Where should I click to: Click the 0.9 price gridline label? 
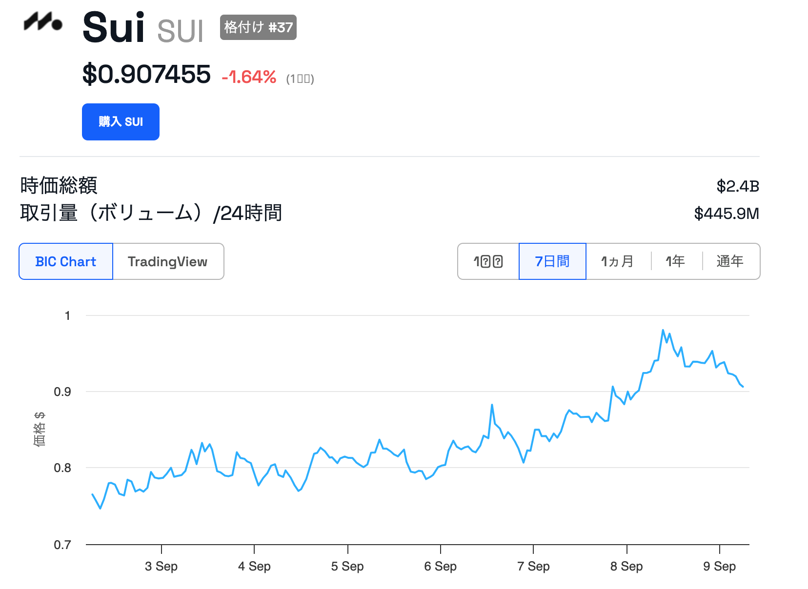(62, 392)
